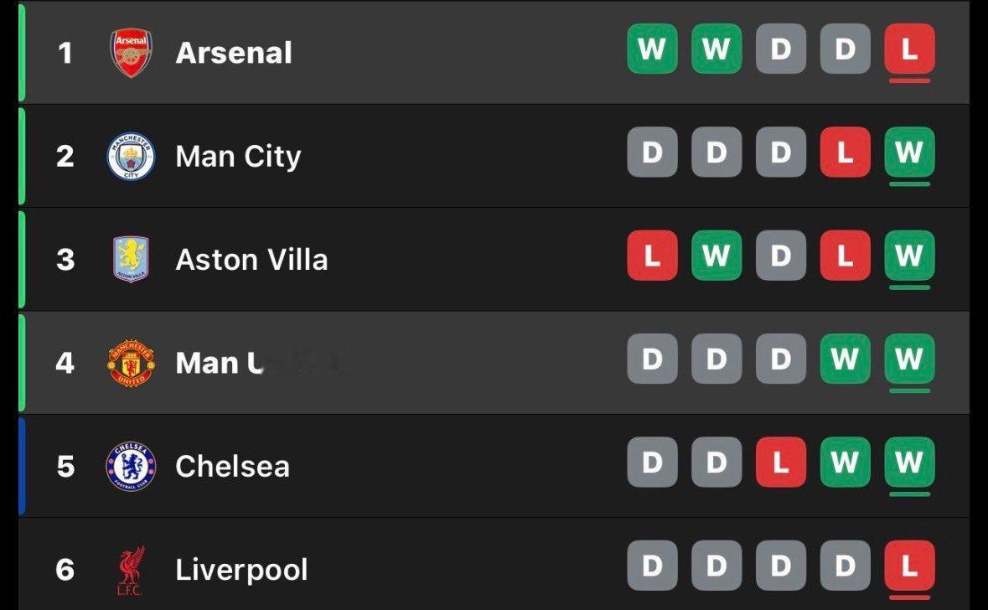Click position number 4 beside Manchester United

click(65, 364)
